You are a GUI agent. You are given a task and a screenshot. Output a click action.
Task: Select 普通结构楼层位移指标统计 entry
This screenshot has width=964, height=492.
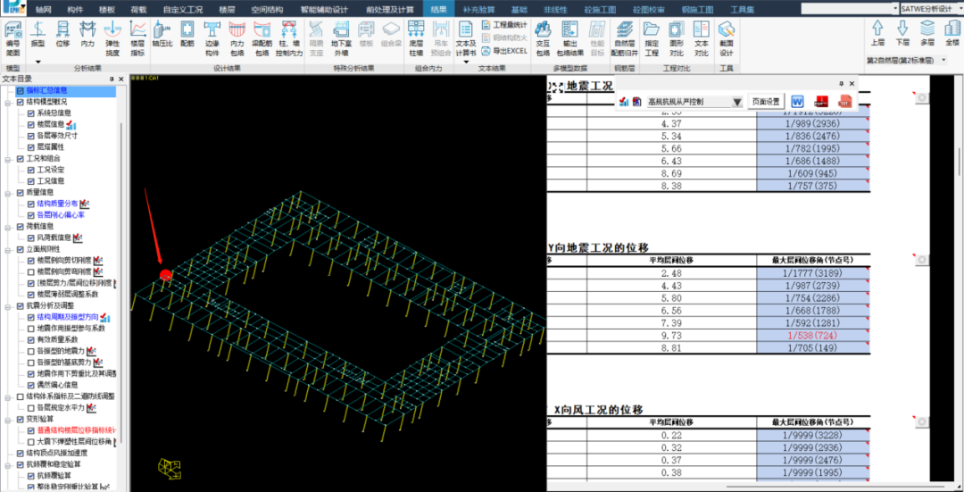pos(76,430)
